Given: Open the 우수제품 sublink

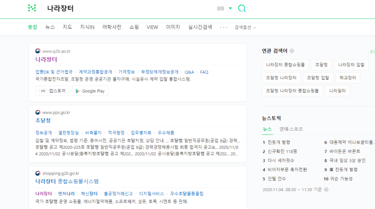Looking at the screenshot, I should tap(166, 133).
